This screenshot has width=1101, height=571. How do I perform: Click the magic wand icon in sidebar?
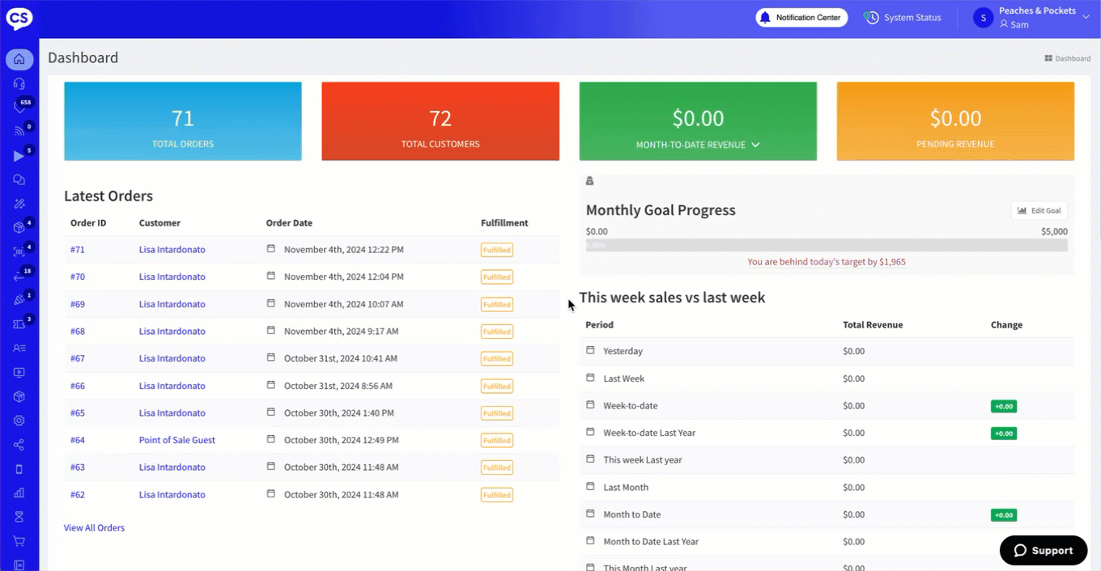[x=19, y=204]
